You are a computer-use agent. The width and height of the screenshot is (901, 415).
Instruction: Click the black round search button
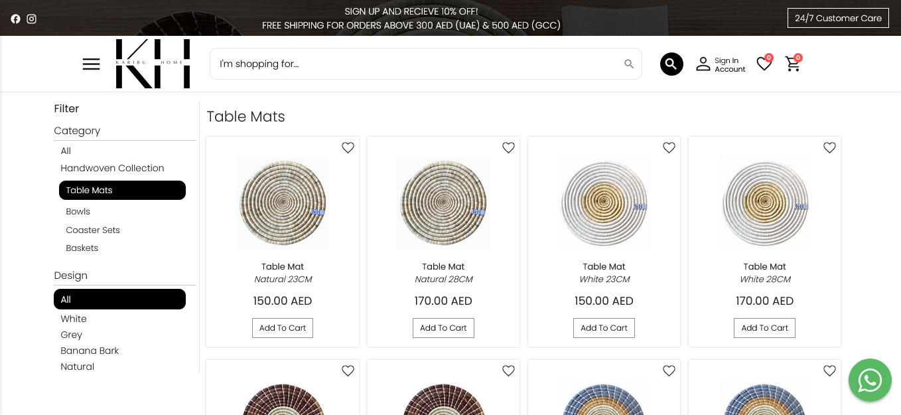click(671, 64)
